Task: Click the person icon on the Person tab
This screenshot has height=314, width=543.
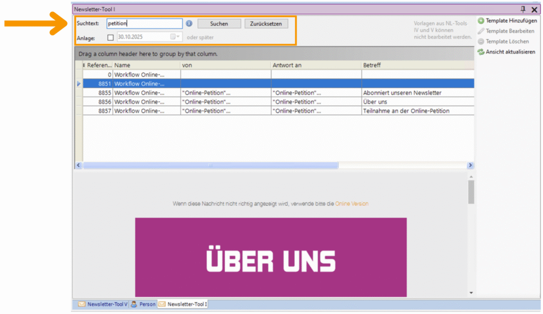Action: (134, 304)
